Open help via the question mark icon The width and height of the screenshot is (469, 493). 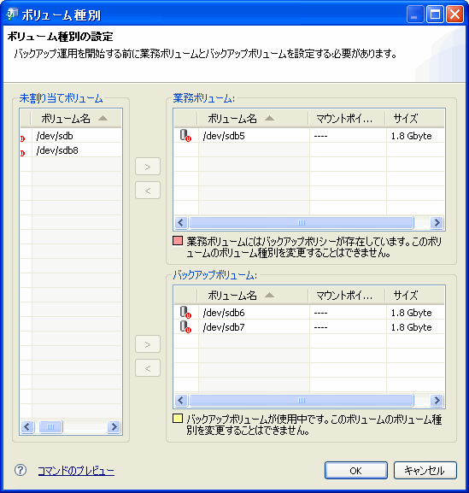(x=21, y=470)
